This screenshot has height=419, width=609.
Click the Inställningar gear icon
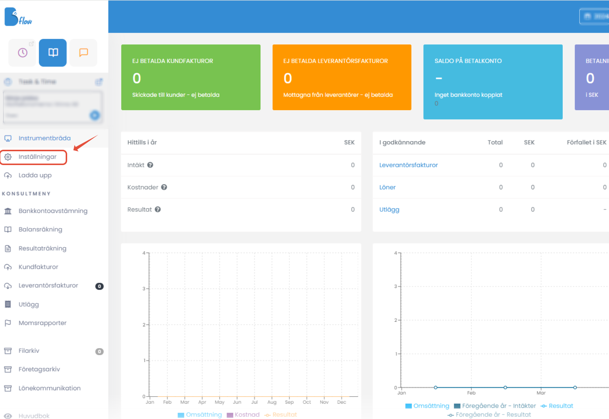[x=8, y=157]
